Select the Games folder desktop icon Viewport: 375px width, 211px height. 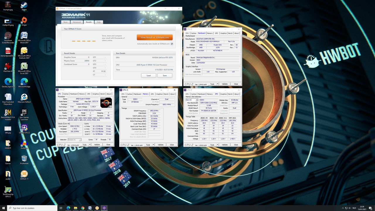8,160
